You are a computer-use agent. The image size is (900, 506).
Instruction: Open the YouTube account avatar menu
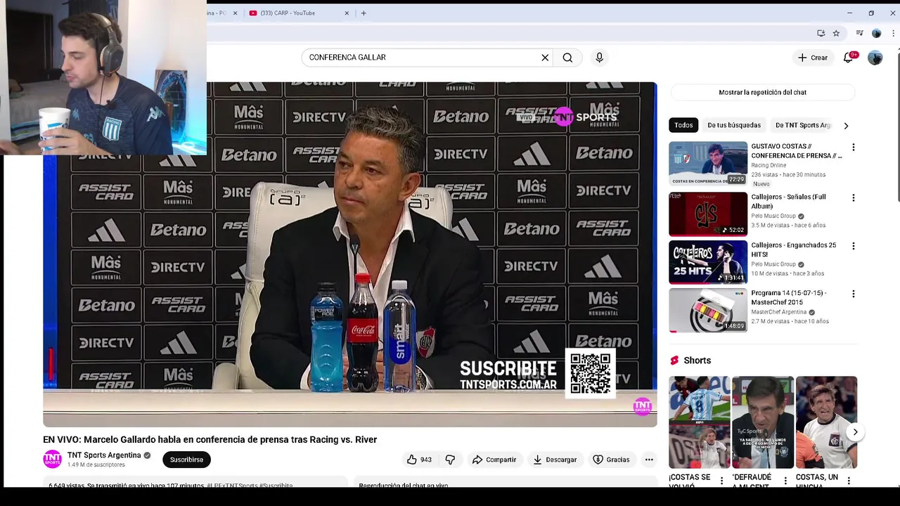pyautogui.click(x=875, y=58)
